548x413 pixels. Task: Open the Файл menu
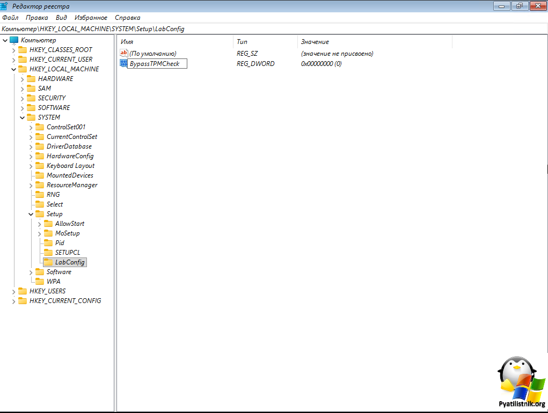[x=10, y=18]
